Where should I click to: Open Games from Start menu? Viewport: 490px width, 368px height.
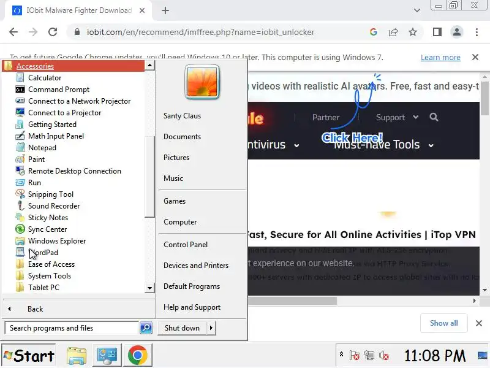coord(175,201)
